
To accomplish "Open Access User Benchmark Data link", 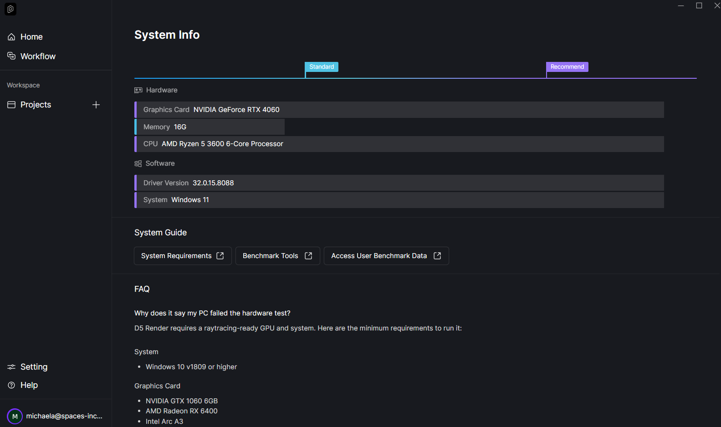I will [x=386, y=256].
